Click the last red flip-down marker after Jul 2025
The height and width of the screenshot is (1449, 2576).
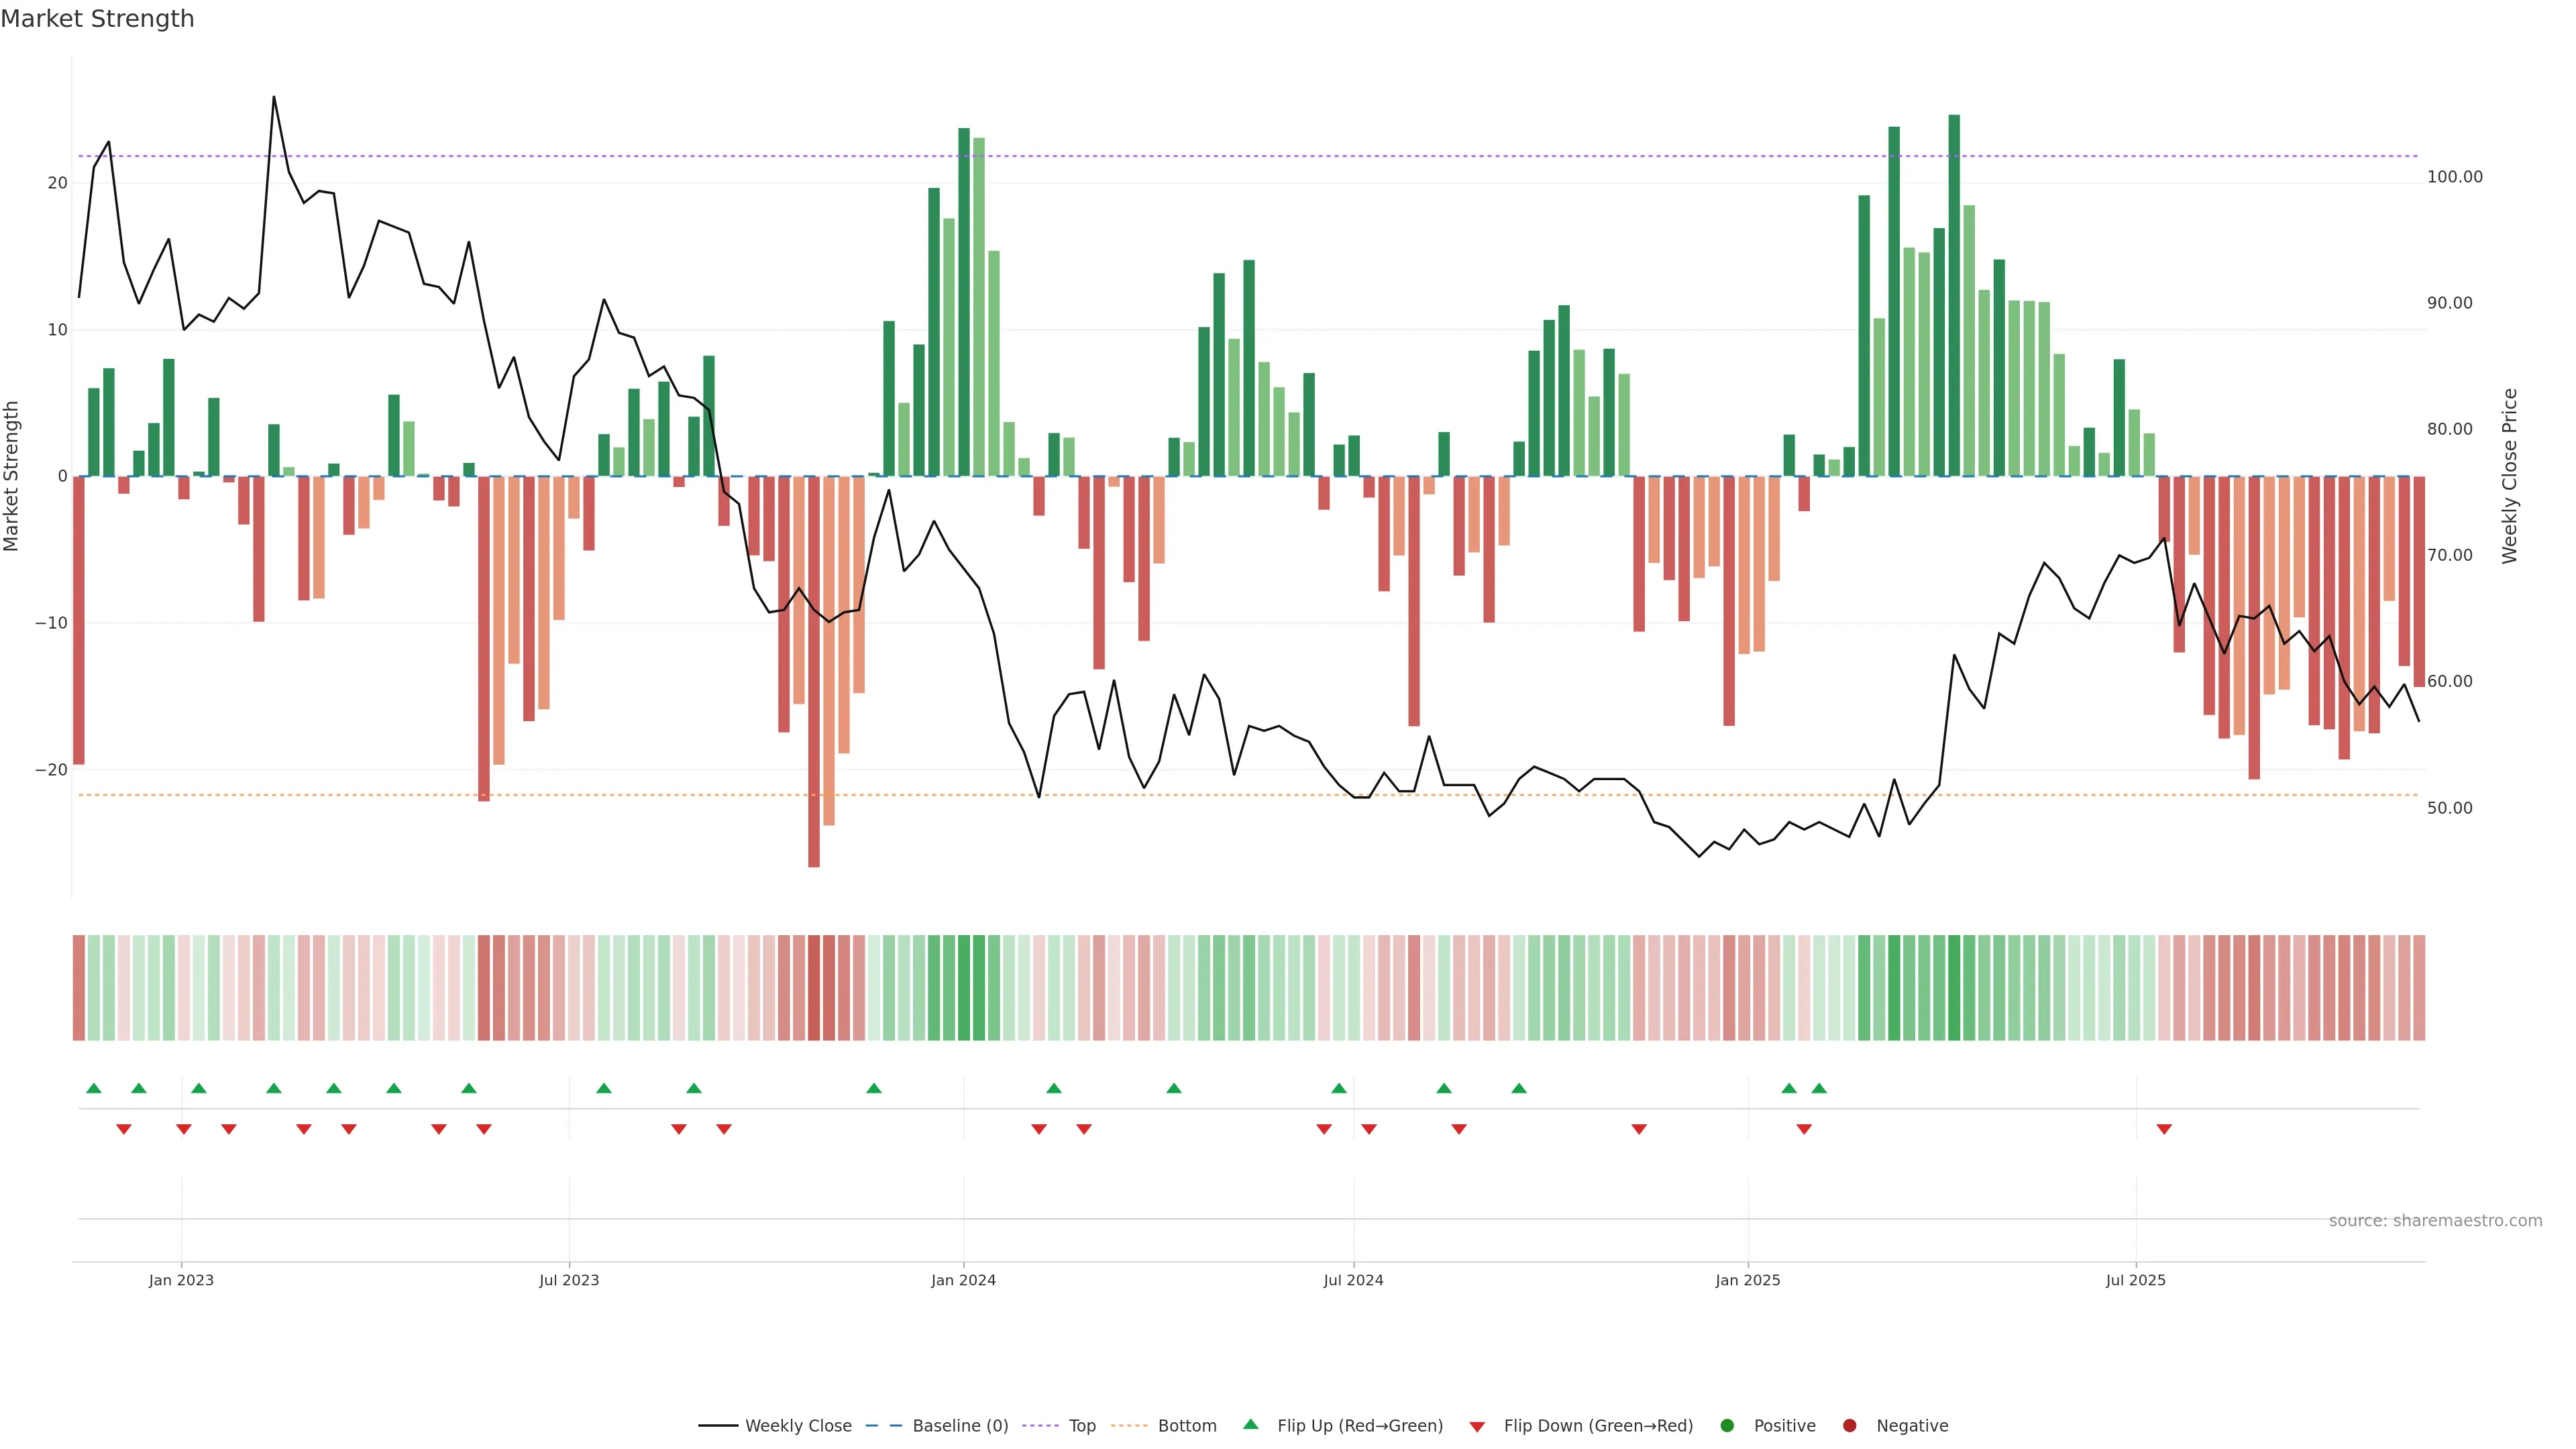2164,1129
